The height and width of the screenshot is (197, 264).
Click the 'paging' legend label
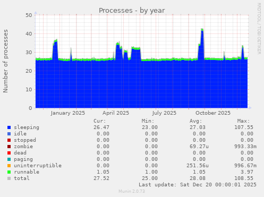(x=23, y=159)
